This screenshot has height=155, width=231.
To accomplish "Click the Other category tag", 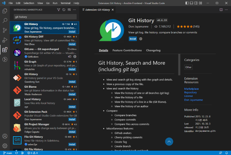I will (188, 67).
